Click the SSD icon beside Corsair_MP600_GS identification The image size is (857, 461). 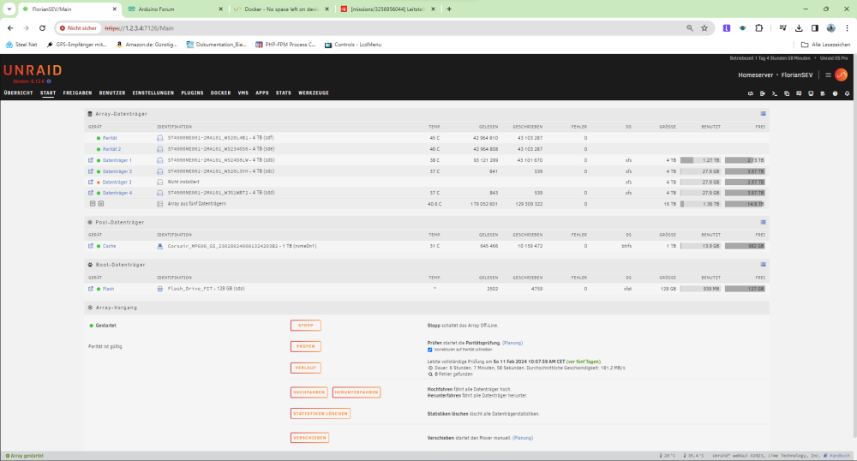pos(160,246)
